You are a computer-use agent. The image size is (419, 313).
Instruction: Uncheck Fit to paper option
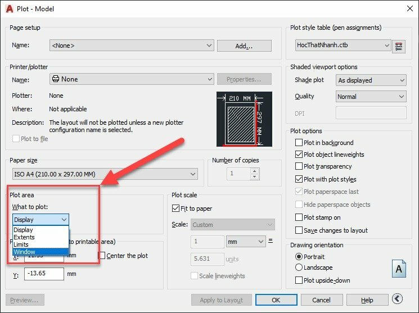(x=176, y=208)
